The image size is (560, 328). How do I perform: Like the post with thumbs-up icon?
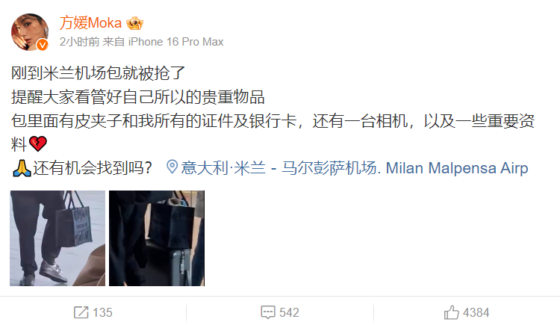click(x=452, y=312)
